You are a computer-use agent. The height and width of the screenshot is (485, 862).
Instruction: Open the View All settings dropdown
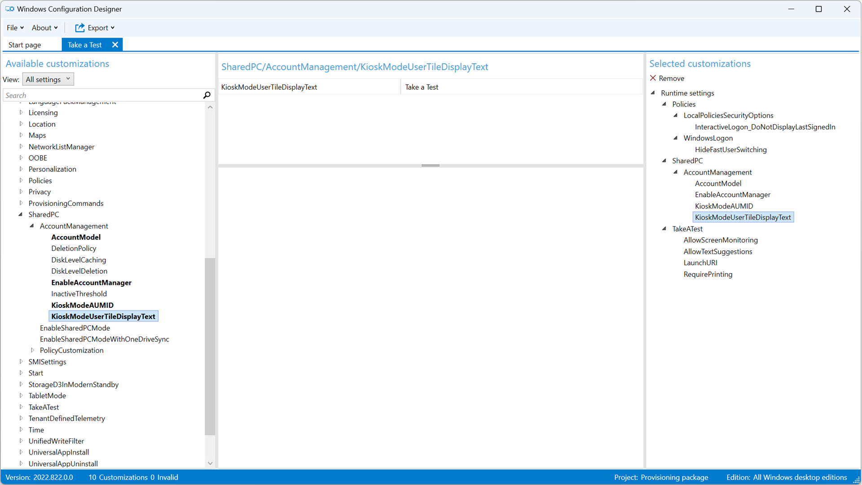48,79
